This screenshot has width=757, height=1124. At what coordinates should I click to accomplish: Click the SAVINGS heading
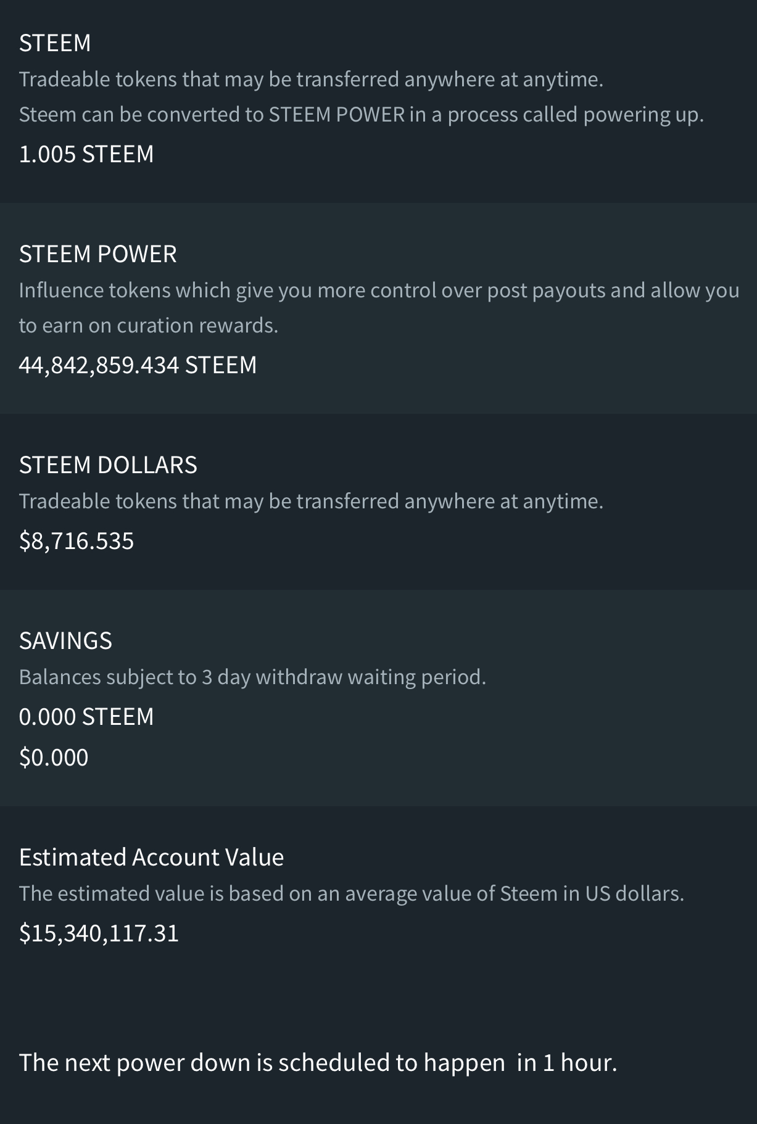pos(65,641)
